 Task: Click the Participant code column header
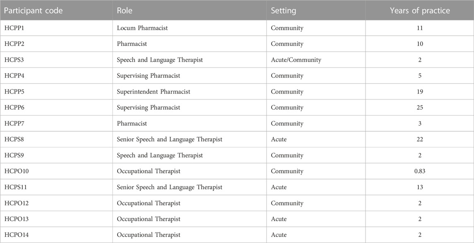34,11
